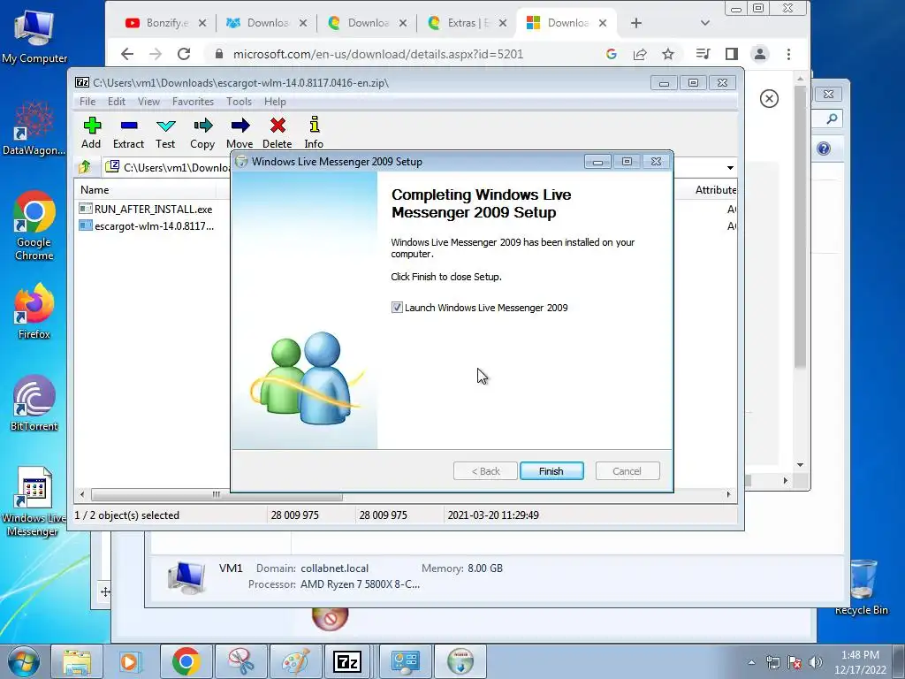This screenshot has height=679, width=905.
Task: Click the Test archive icon
Action: (165, 133)
